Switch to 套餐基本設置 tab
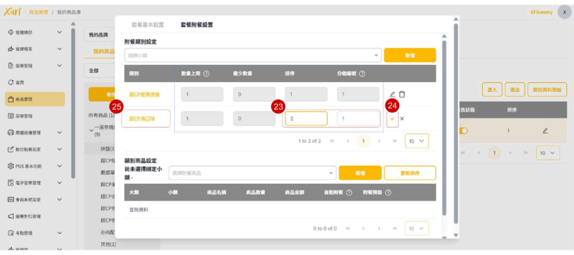The height and width of the screenshot is (255, 574). (x=147, y=25)
